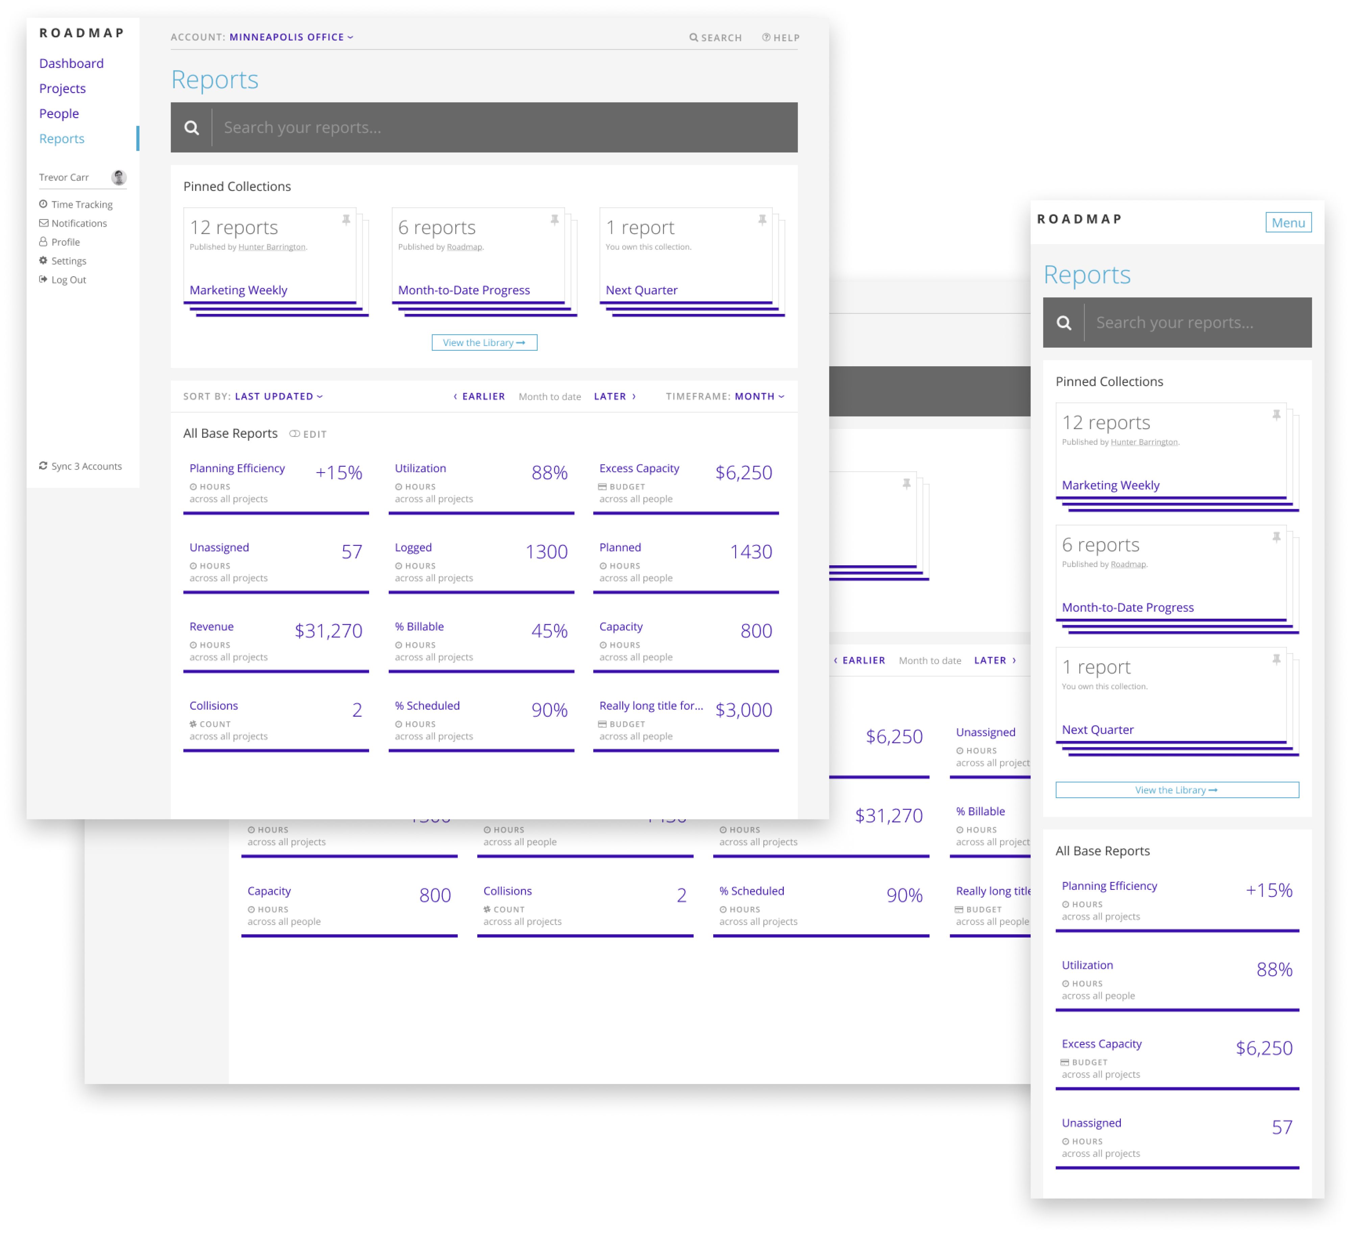Open the Hunter Barrington publisher link

pos(272,247)
